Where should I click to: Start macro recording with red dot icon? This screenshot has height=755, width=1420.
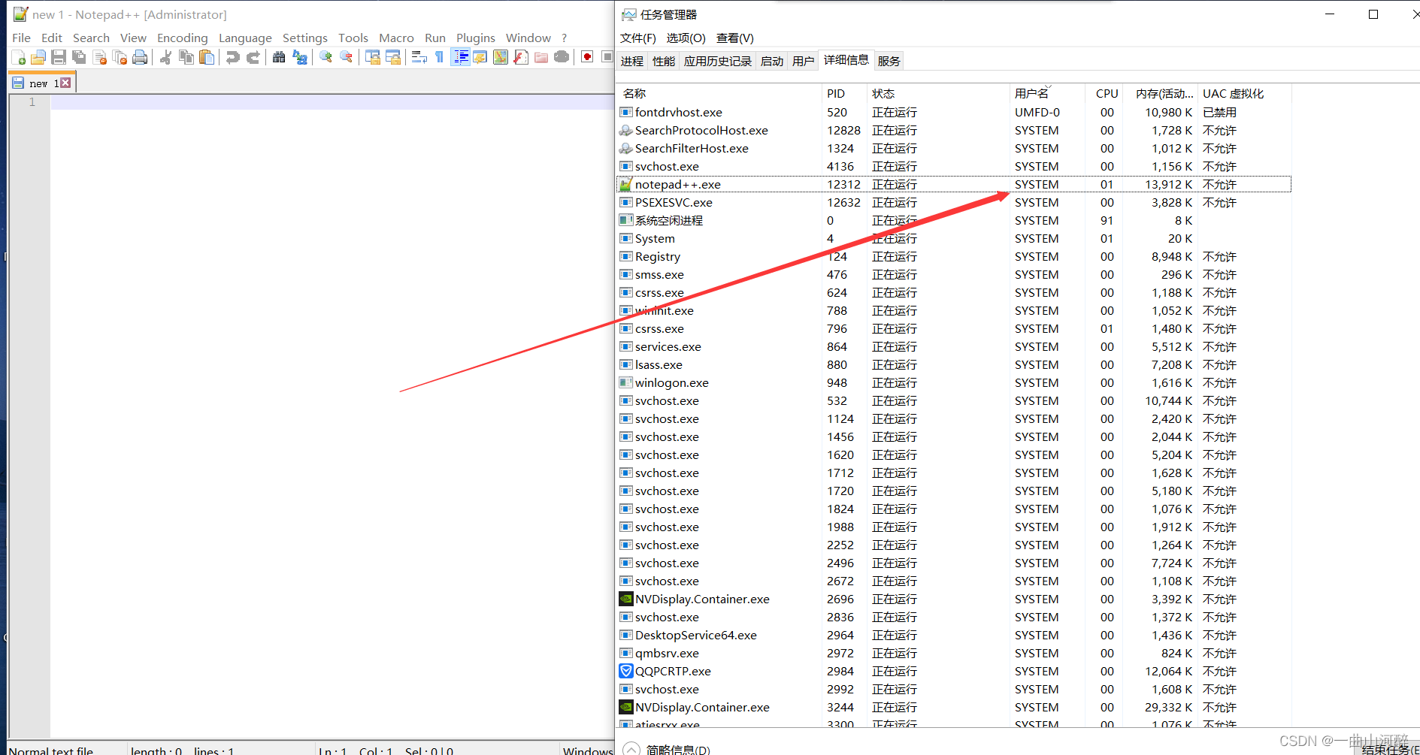point(588,58)
